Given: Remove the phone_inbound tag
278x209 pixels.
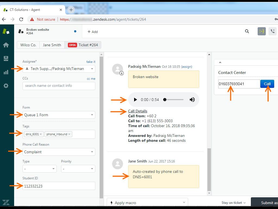Looking at the screenshot, I should point(69,134).
